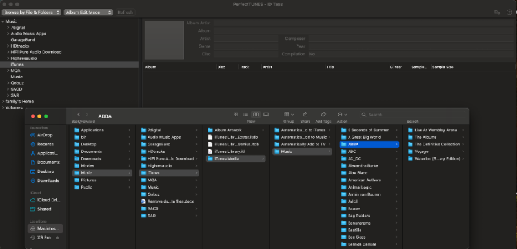The width and height of the screenshot is (517, 249).
Task: Open the Live At Wembley Arena album
Action: tap(436, 130)
